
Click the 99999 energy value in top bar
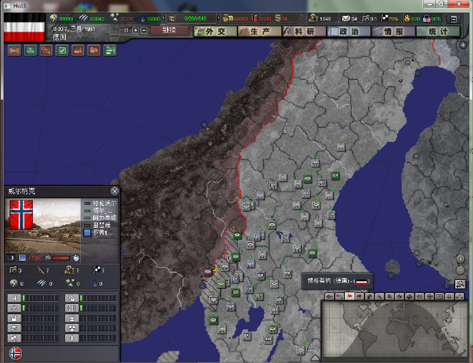(x=66, y=19)
